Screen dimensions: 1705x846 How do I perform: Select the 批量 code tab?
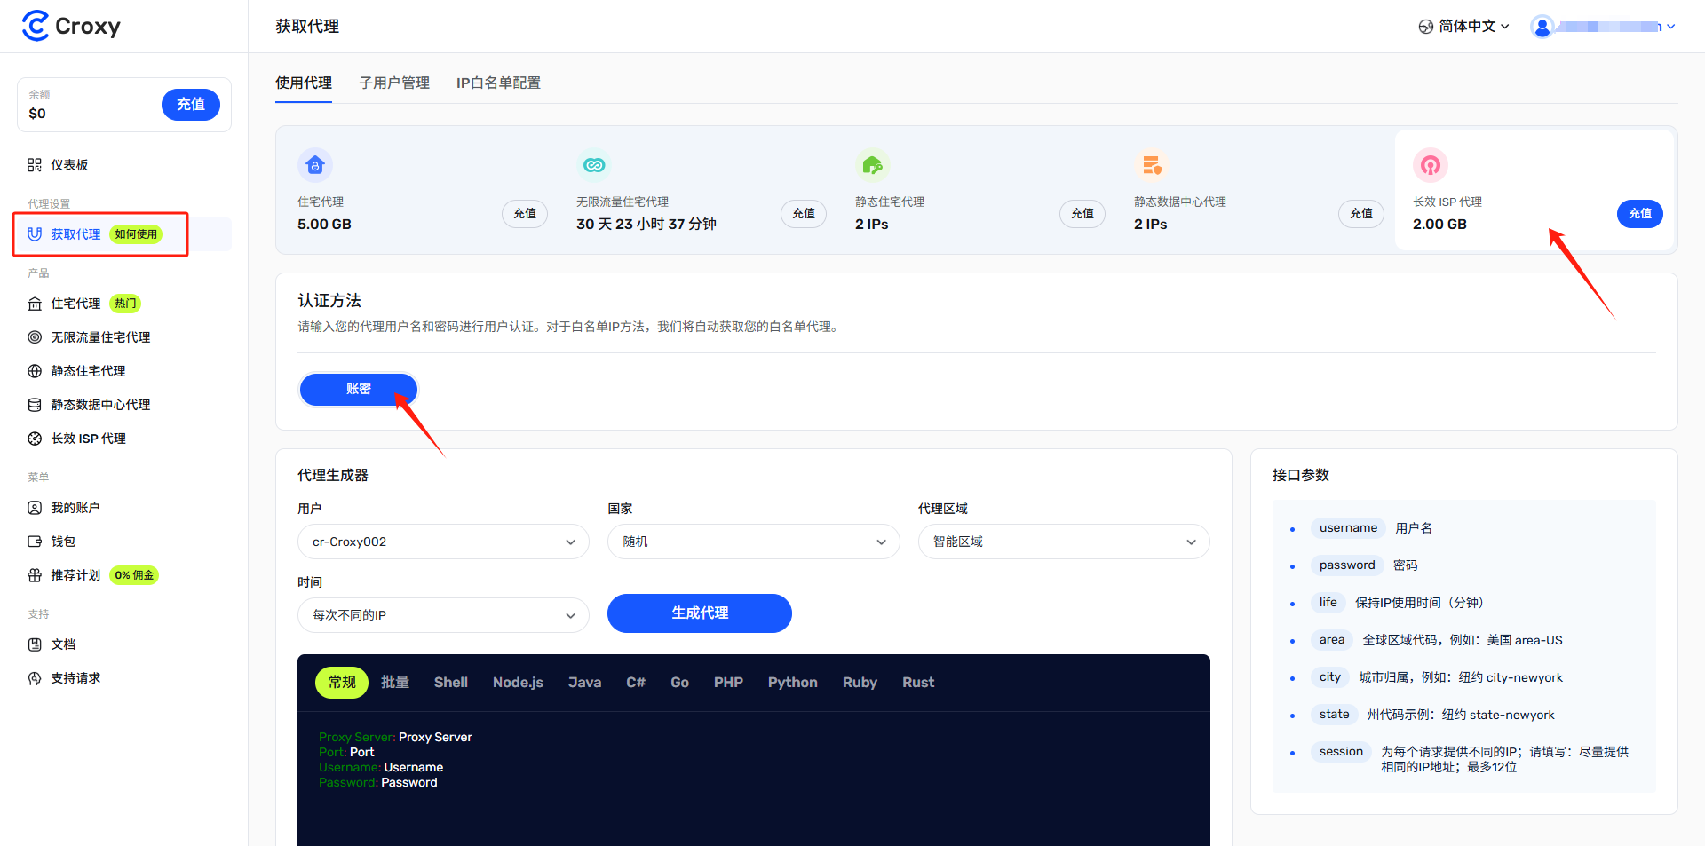click(395, 682)
